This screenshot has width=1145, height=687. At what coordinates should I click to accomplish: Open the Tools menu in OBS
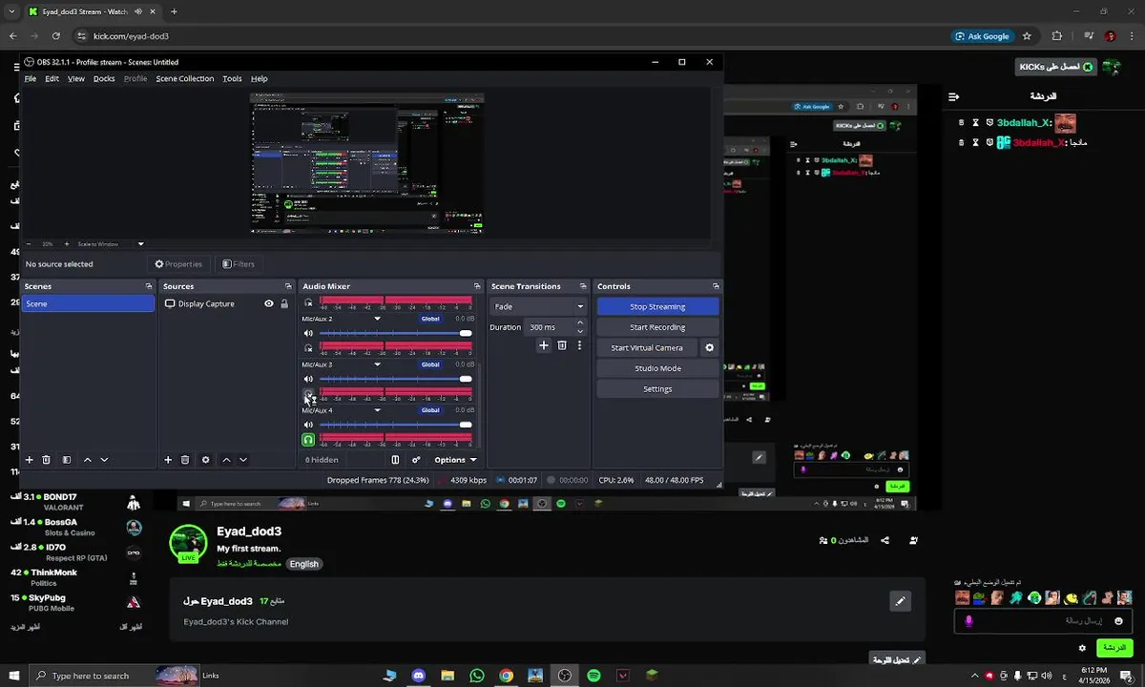pos(232,78)
